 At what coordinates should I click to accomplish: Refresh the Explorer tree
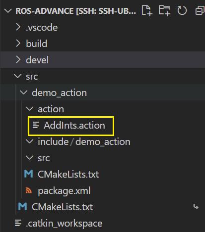(x=182, y=11)
